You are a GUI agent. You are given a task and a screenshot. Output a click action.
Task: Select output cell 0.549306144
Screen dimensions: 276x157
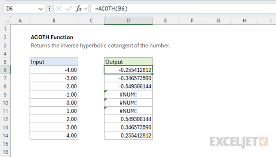(128, 119)
